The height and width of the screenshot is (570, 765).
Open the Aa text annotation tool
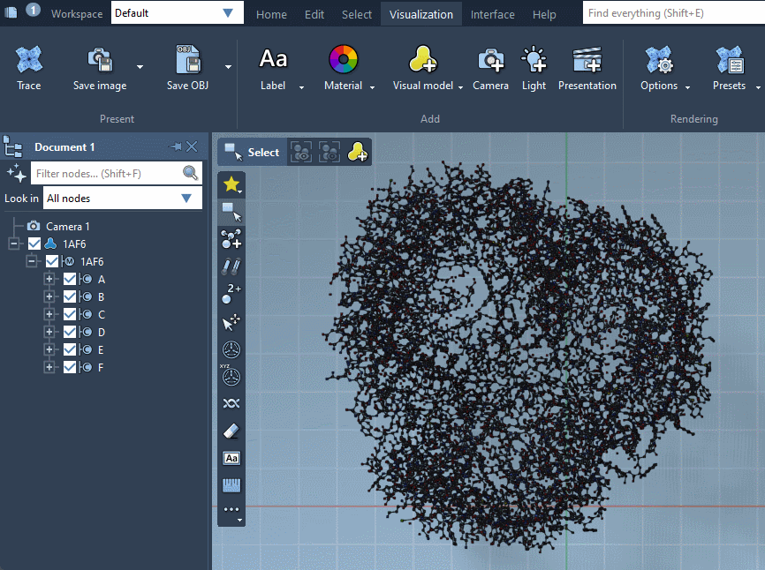(x=231, y=458)
